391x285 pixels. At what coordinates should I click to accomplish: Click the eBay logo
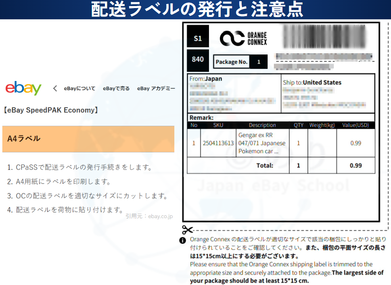pos(23,88)
